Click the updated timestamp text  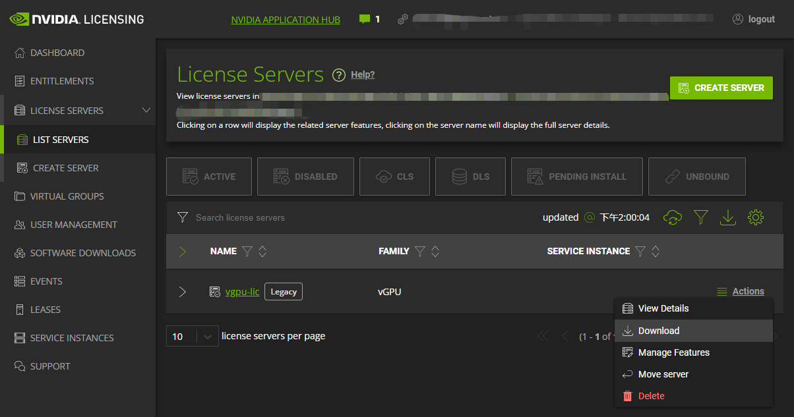pyautogui.click(x=596, y=217)
